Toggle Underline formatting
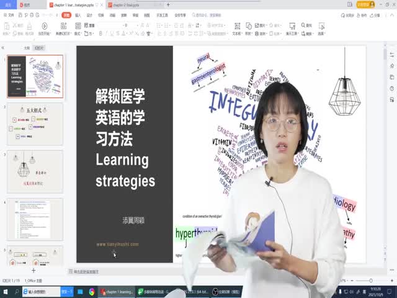This screenshot has width=397, height=298. coord(112,34)
